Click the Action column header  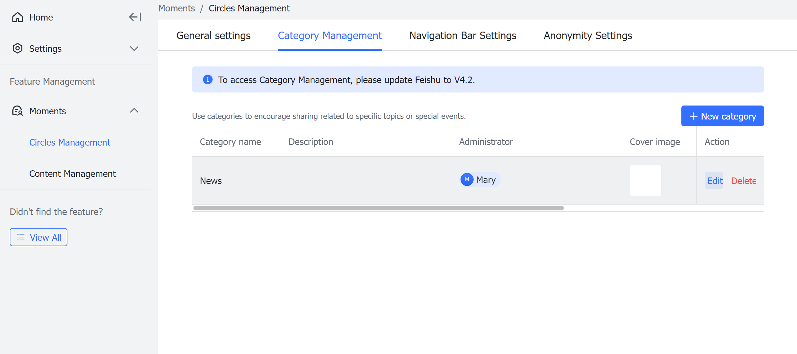pos(717,142)
